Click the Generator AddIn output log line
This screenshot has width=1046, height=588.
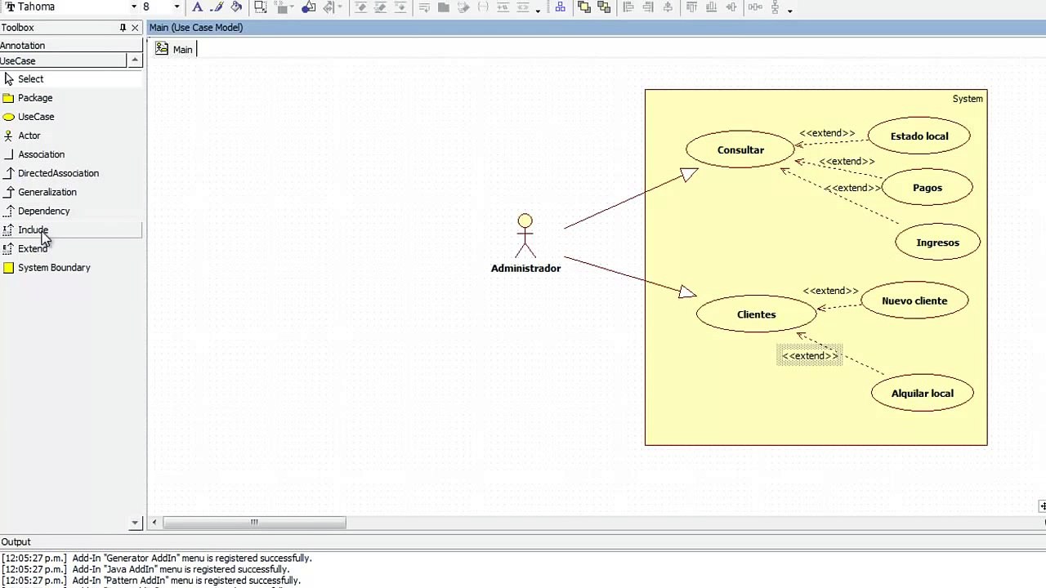click(x=156, y=559)
